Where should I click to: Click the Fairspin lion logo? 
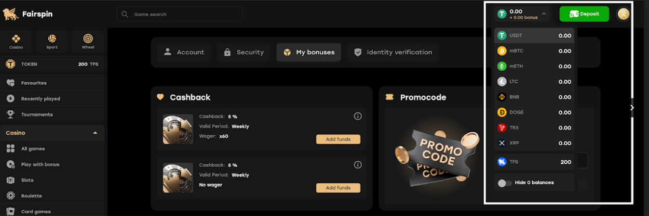11,14
